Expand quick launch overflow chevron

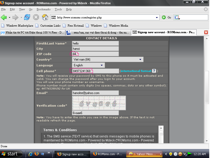click(49, 153)
